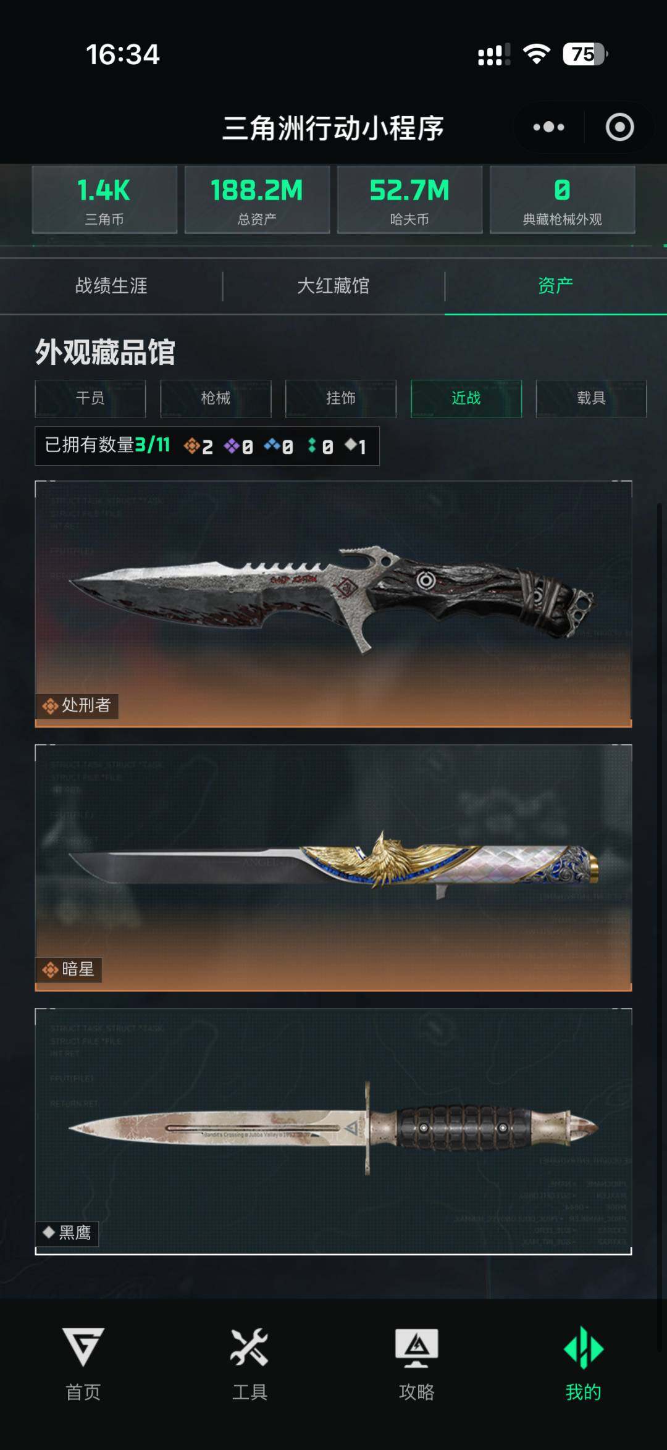
Task: Select the 我的 profile icon
Action: coord(584,1347)
